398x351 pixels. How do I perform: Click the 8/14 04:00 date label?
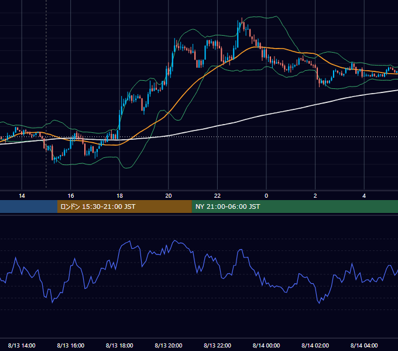click(364, 345)
